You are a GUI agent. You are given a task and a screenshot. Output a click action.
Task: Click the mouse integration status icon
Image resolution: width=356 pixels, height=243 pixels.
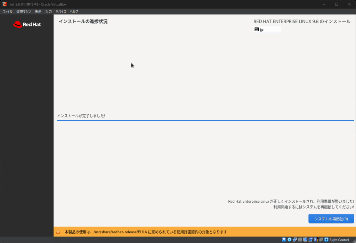click(x=321, y=240)
